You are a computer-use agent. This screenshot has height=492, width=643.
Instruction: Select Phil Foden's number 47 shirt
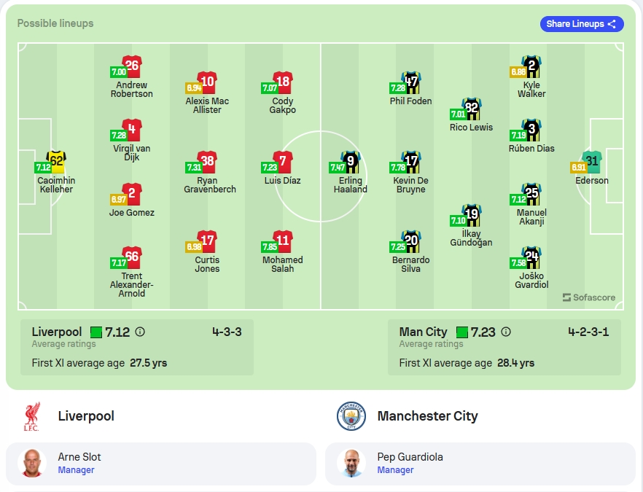click(x=411, y=83)
